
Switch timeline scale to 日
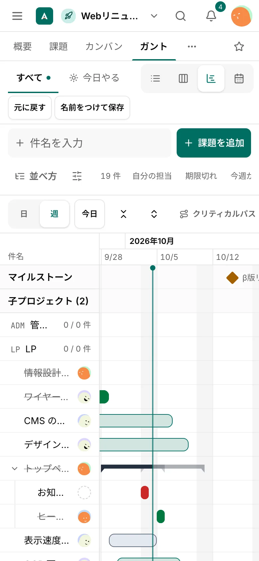pyautogui.click(x=24, y=214)
